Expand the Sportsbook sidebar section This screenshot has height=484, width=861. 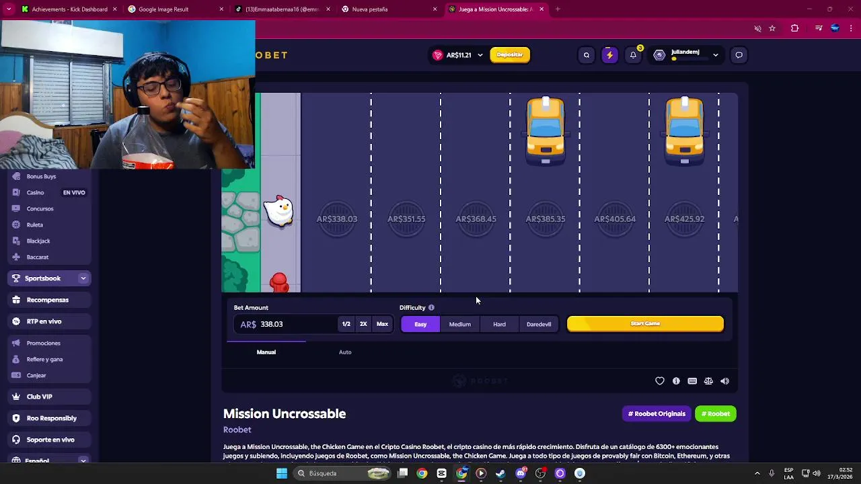(x=83, y=278)
